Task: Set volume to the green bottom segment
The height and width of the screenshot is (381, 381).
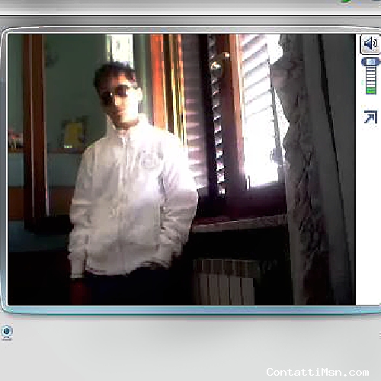Action: coord(371,90)
